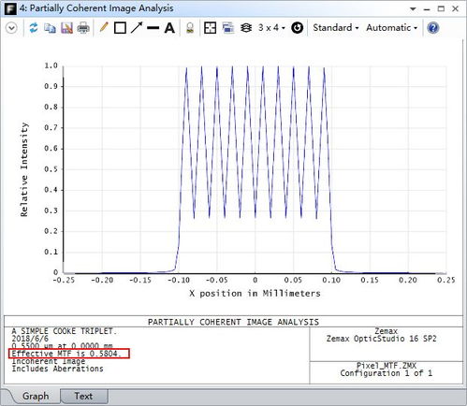Click the circular reset zoom icon

pos(297,28)
